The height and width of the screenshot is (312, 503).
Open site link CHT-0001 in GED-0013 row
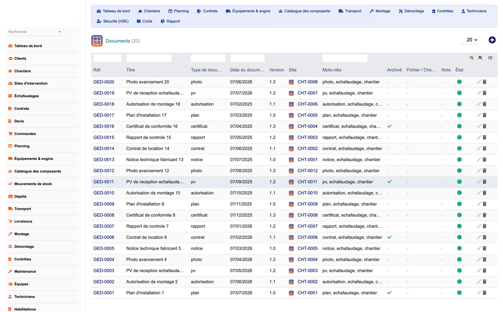tap(308, 160)
